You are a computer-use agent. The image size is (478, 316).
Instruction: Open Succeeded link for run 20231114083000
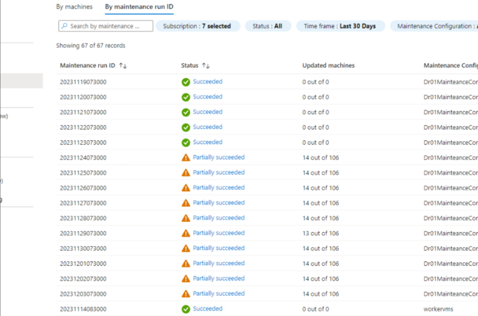[208, 309]
